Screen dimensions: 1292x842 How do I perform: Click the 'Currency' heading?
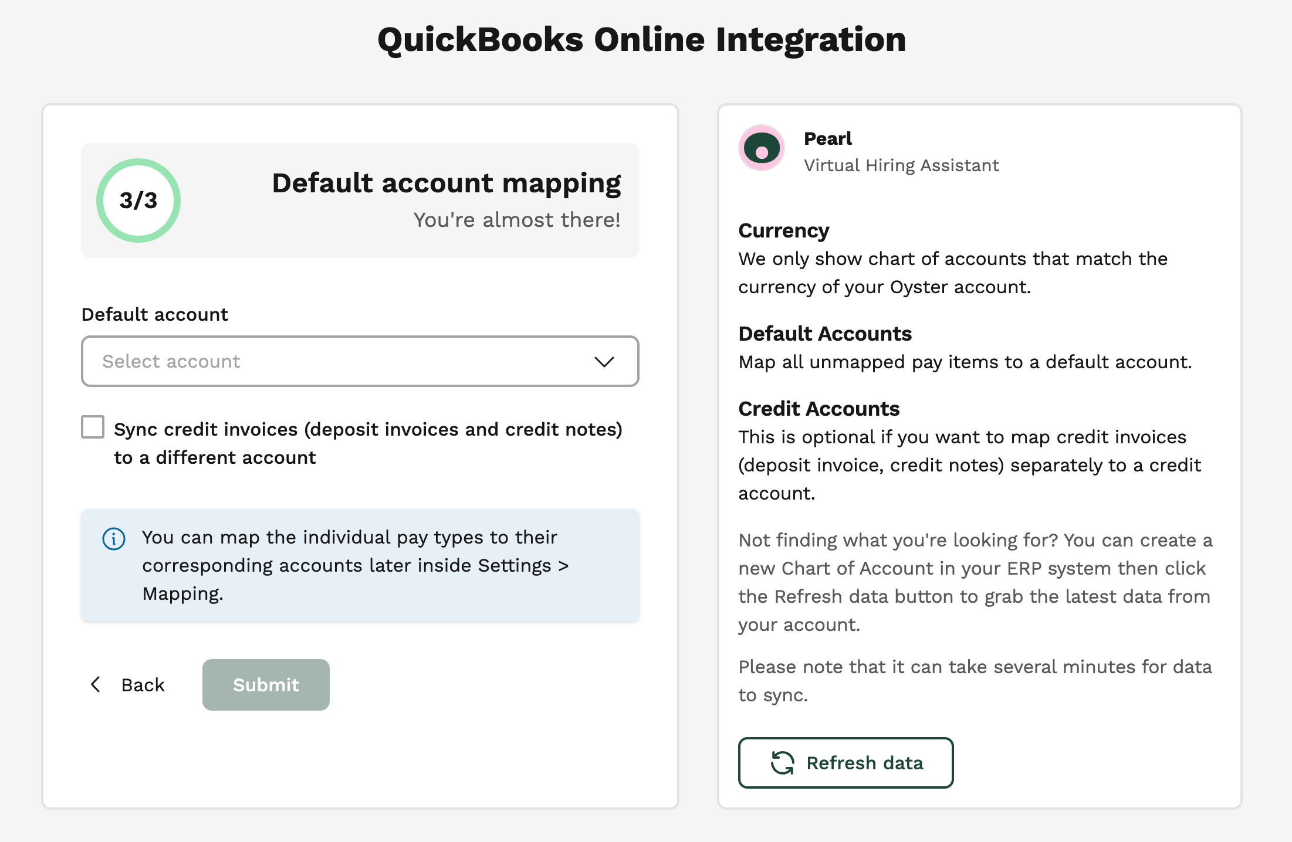pyautogui.click(x=783, y=231)
